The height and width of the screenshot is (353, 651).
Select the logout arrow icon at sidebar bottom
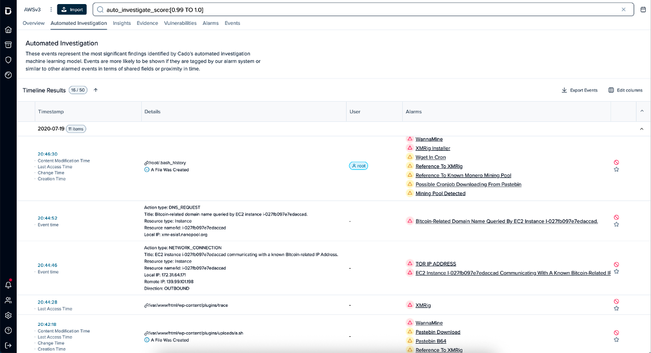(8, 345)
